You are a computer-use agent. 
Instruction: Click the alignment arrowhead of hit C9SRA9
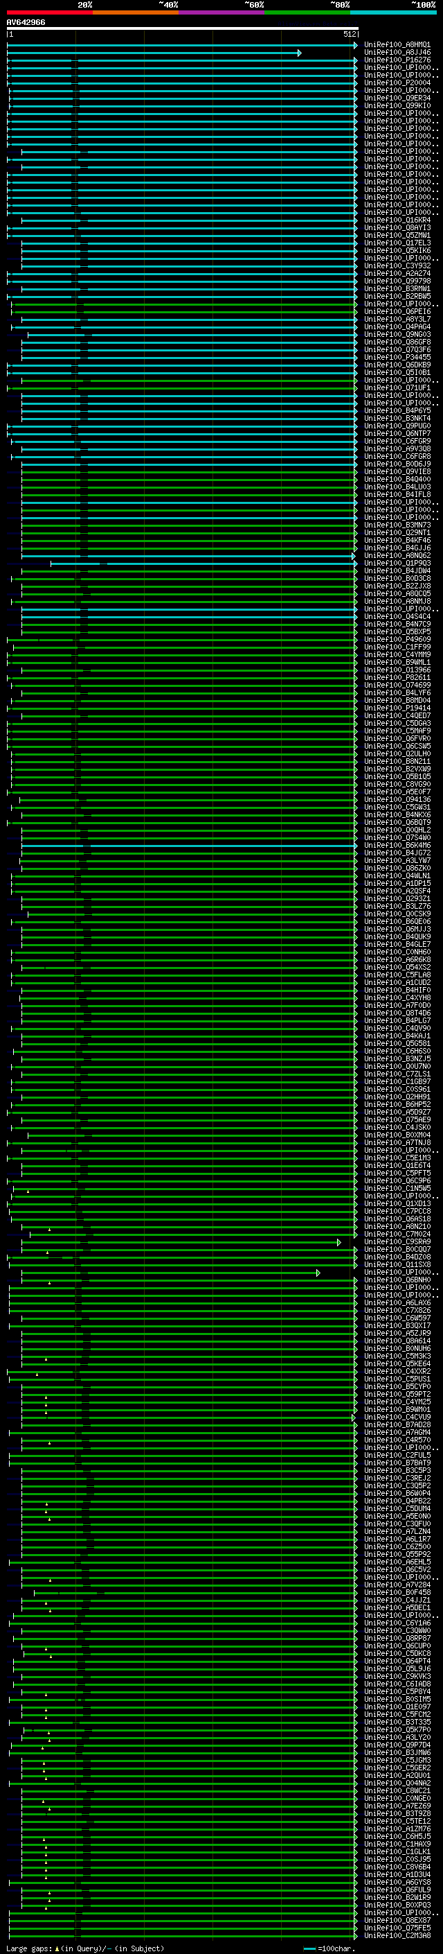point(339,1243)
